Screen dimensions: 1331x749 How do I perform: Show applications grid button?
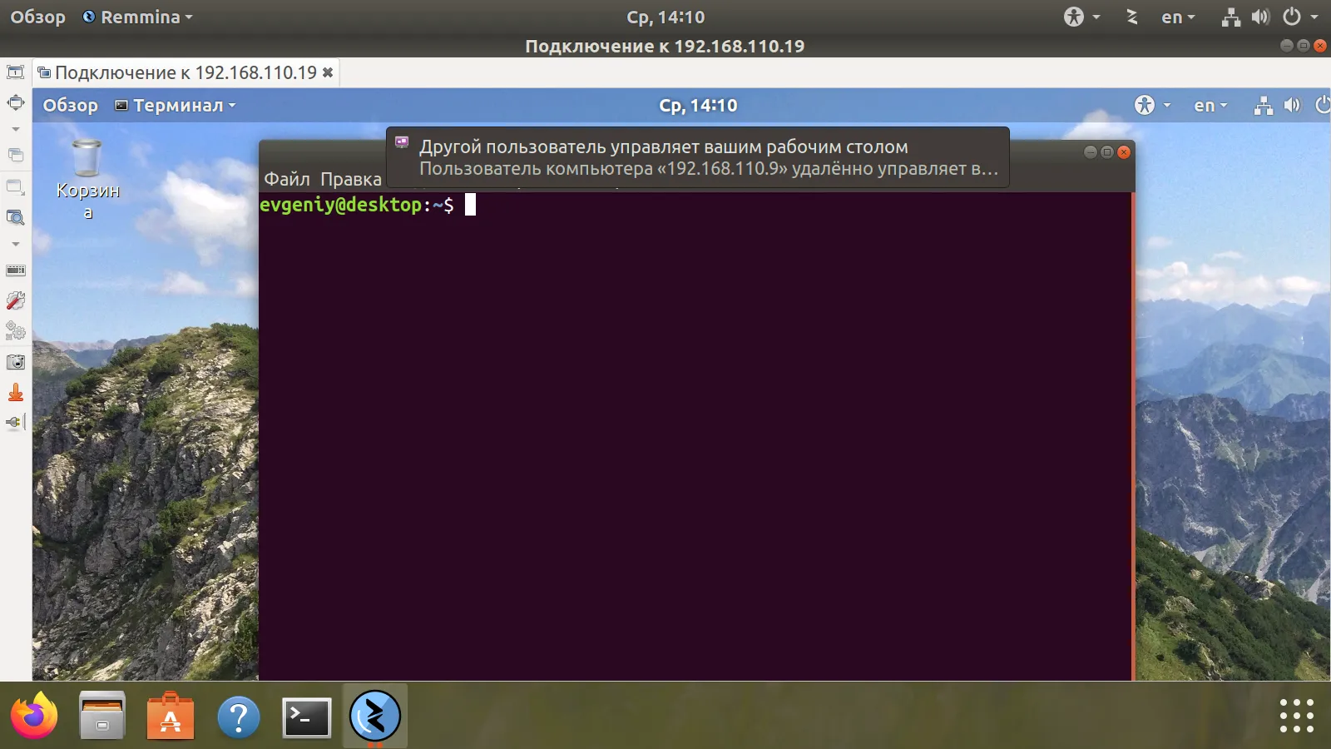(1297, 716)
